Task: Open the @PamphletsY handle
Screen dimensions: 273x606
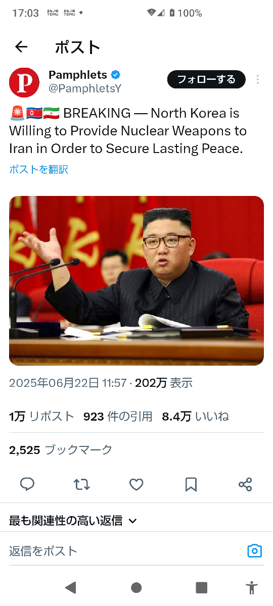Action: (85, 89)
